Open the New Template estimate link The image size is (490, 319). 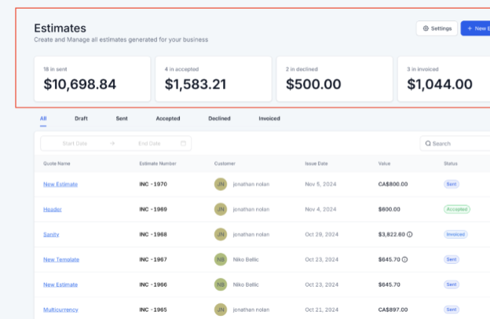tap(61, 259)
